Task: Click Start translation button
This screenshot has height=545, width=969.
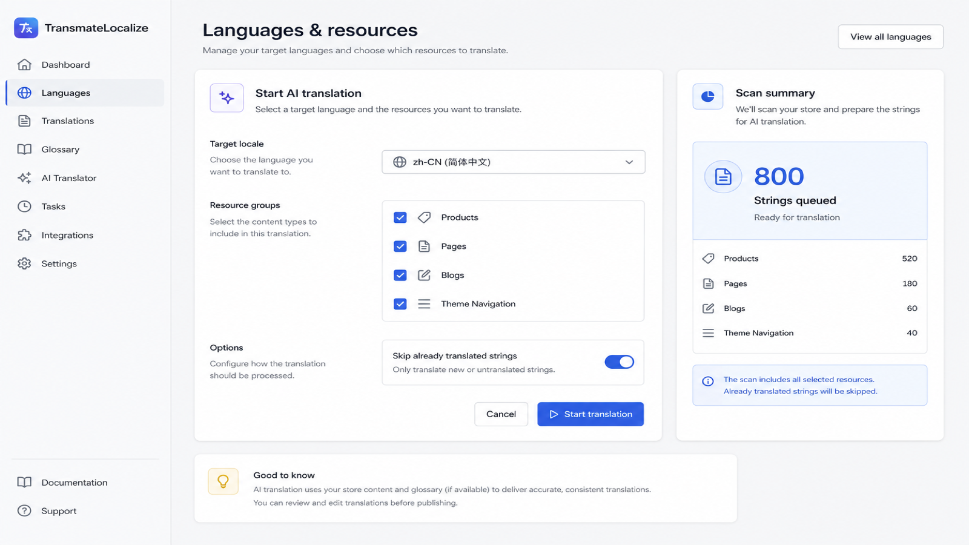Action: 590,414
